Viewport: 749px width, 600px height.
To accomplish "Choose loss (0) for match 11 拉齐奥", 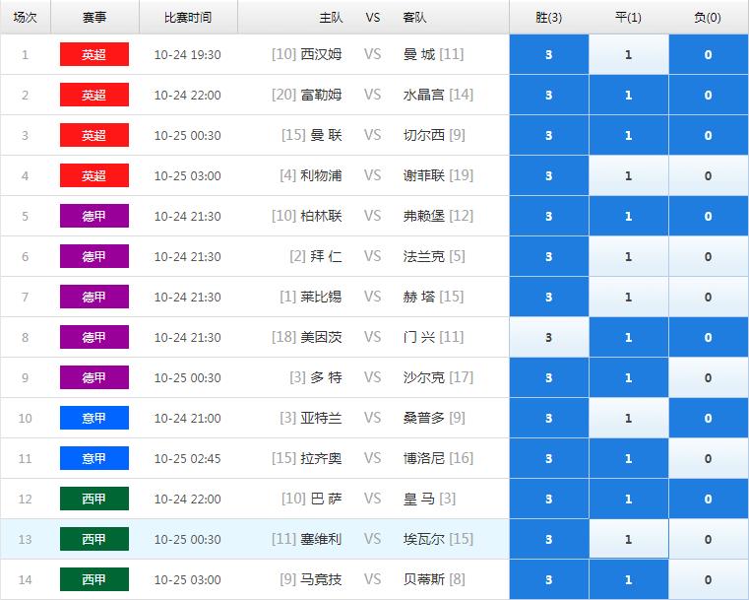I will [x=709, y=458].
